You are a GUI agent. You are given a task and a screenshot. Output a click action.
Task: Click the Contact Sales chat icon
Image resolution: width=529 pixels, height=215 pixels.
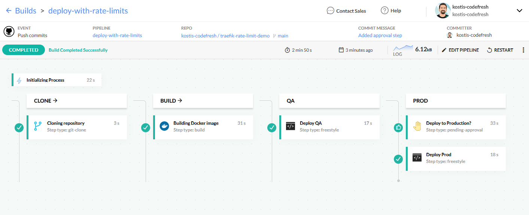330,11
